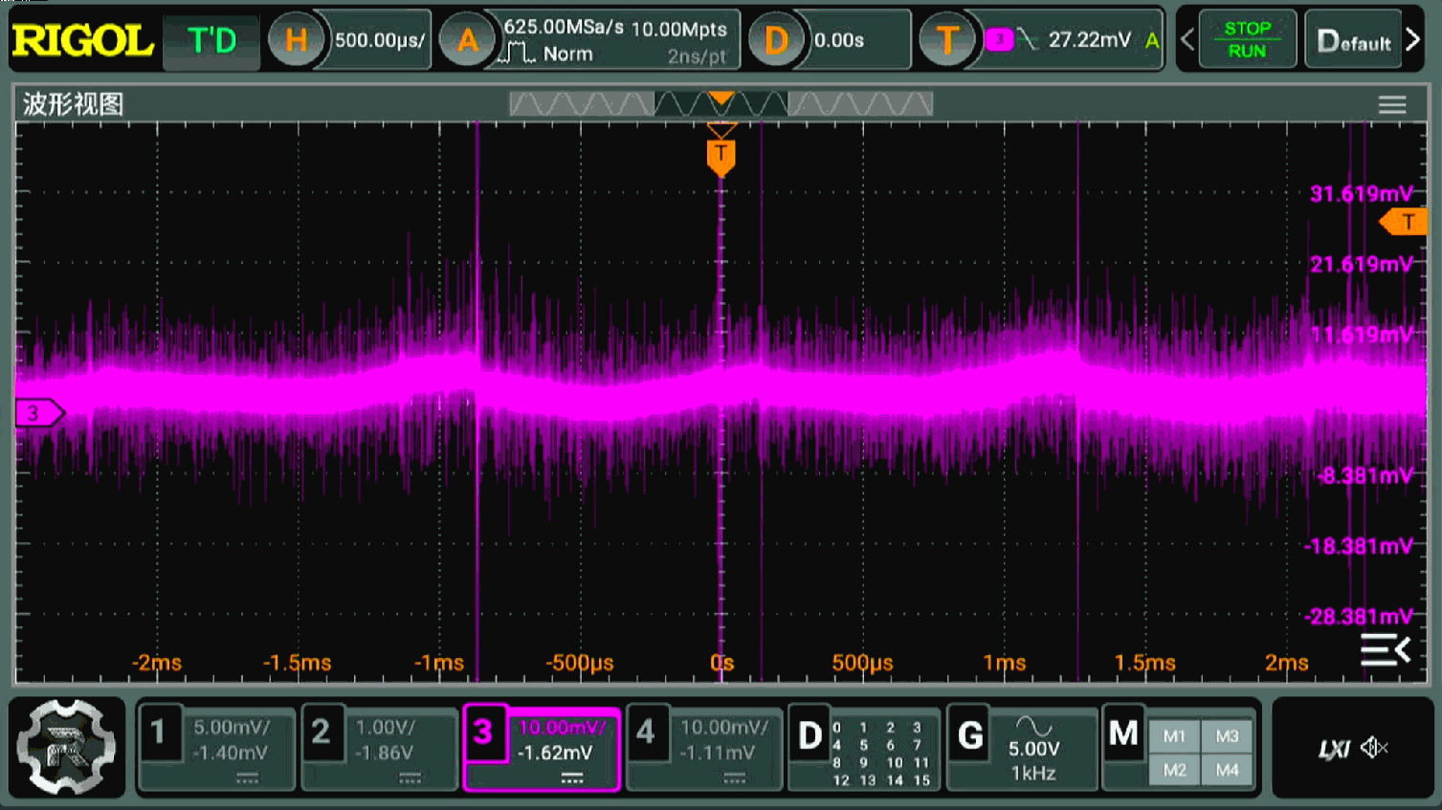The width and height of the screenshot is (1442, 810).
Task: Select the orange trigger position marker T
Action: pyautogui.click(x=721, y=156)
